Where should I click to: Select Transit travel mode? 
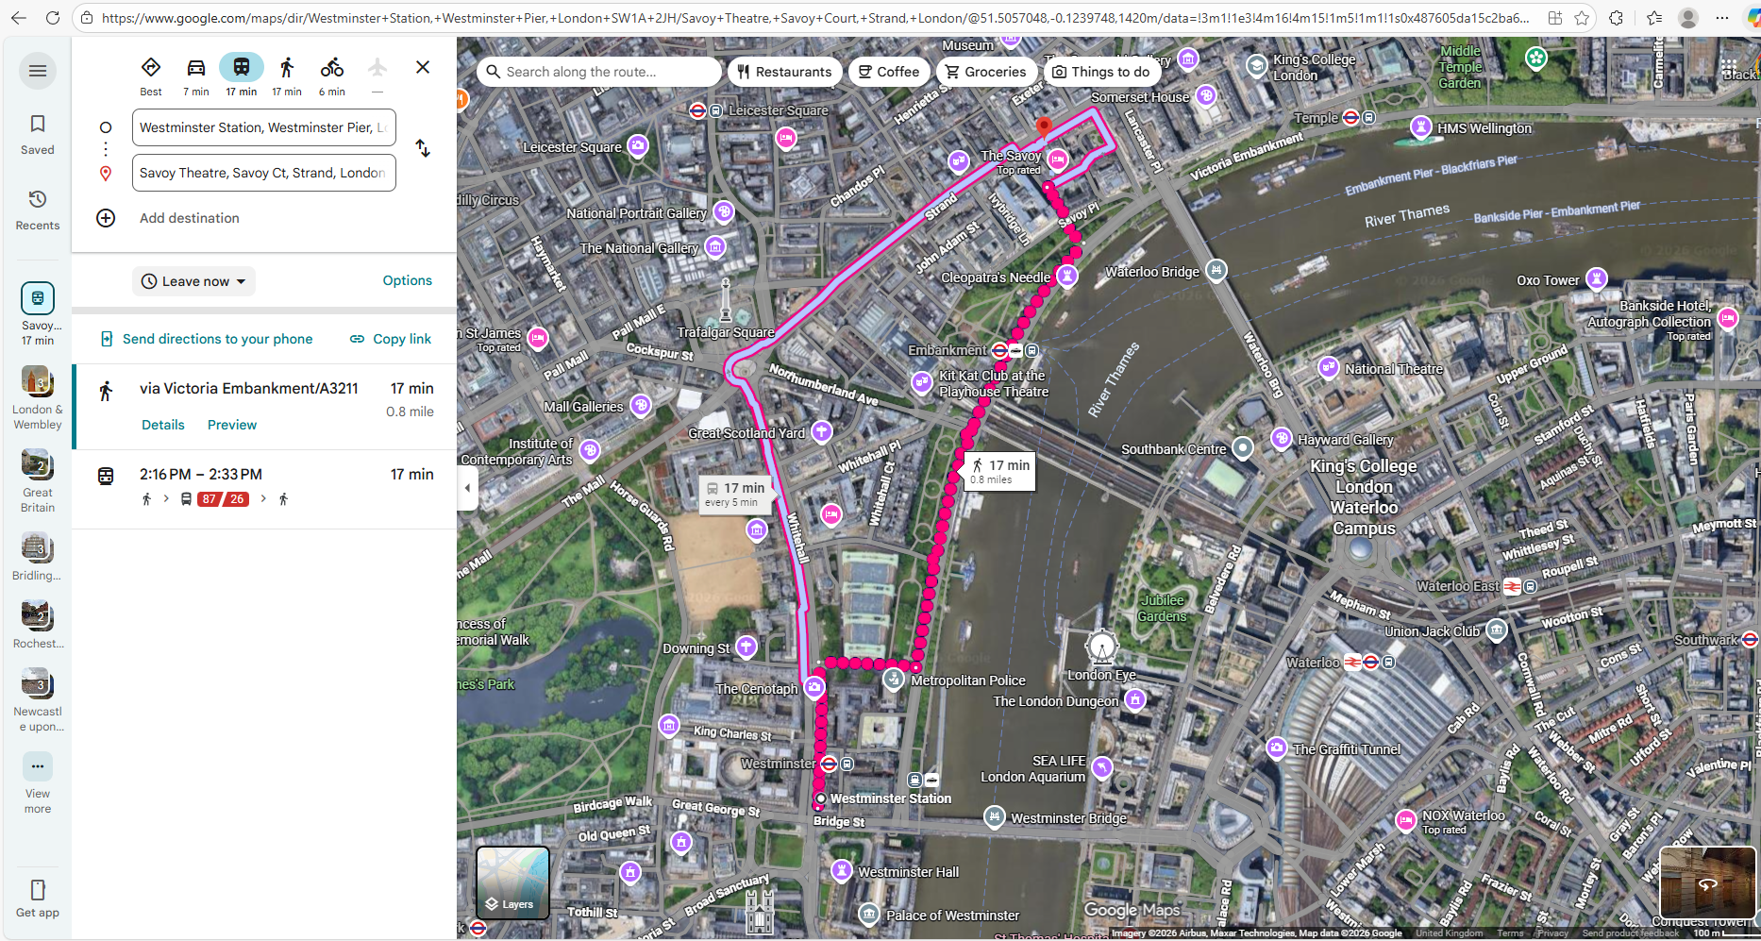click(x=242, y=76)
